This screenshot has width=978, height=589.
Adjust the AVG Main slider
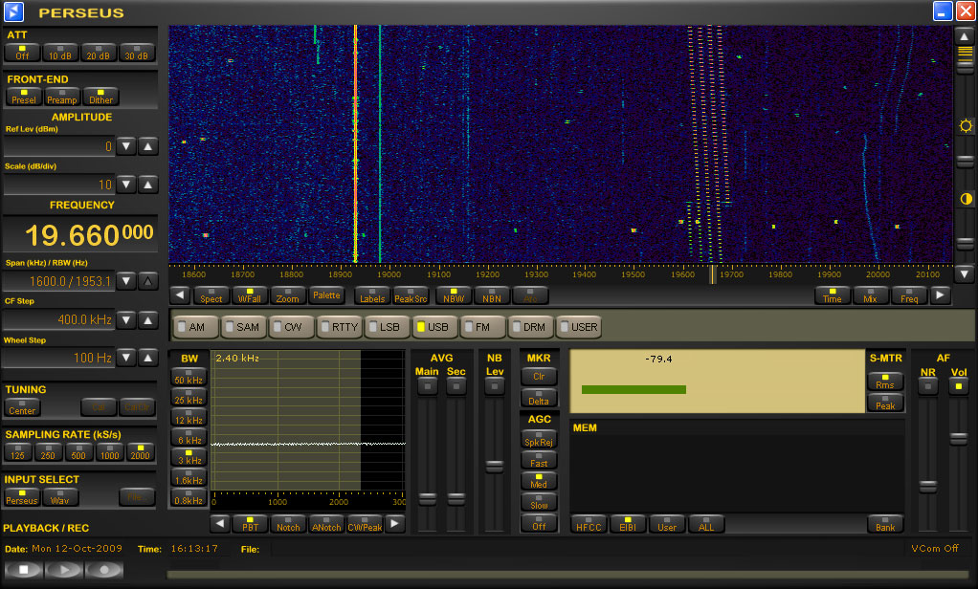click(427, 498)
